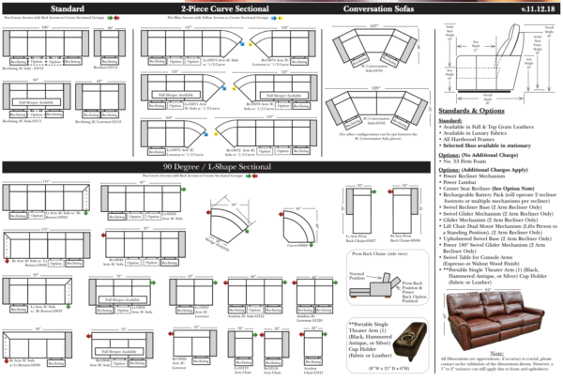The height and width of the screenshot is (381, 563).
Task: Click the green arrow on the Lt Arm Press Back Chaise
Action: tap(373, 191)
